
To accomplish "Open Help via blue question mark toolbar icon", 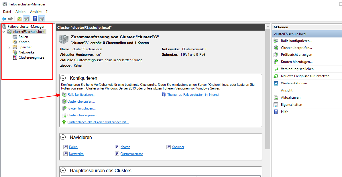I will pyautogui.click(x=34, y=19).
